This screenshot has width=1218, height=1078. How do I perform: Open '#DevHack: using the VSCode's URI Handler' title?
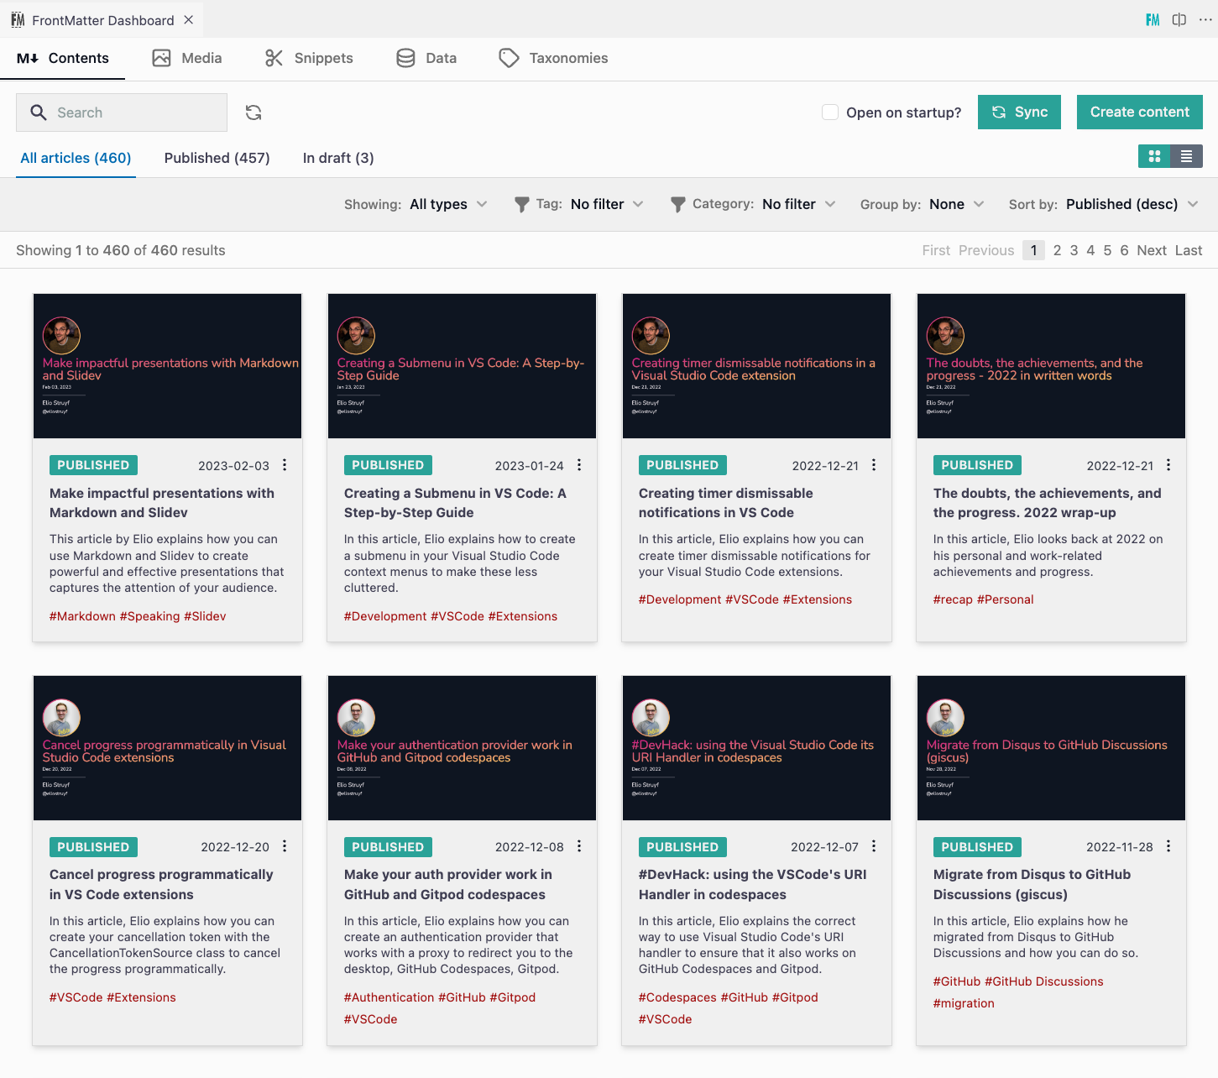pos(753,884)
